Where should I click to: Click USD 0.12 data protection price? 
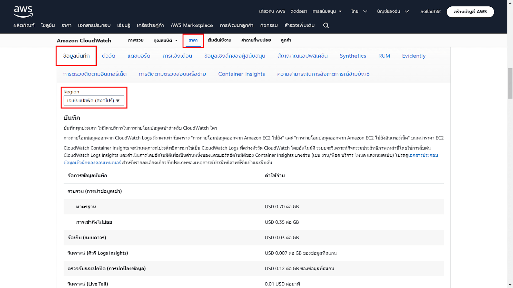coord(299,269)
